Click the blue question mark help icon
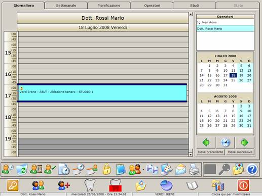 [252, 169]
